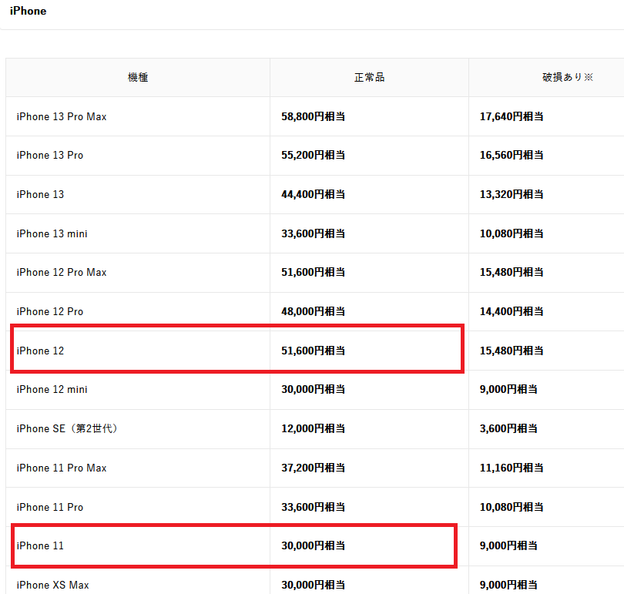Click iPhone XS Max's 30,000円相当 price

pos(314,586)
